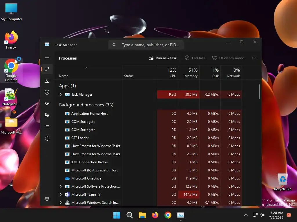The image size is (297, 222).
Task: Open File Explorer from the taskbar
Action: [x=142, y=215]
